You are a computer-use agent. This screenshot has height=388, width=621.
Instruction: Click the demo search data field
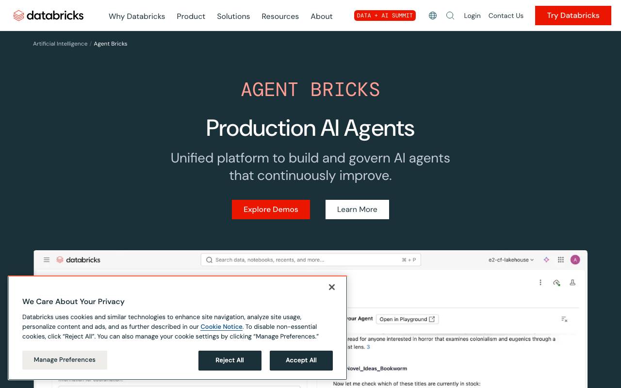click(x=311, y=260)
